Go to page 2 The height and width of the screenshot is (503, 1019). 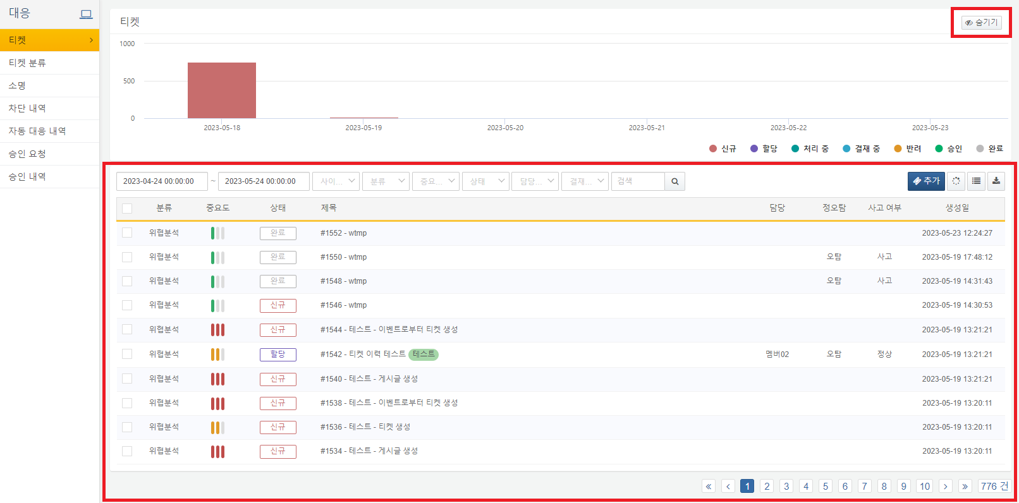[x=767, y=486]
